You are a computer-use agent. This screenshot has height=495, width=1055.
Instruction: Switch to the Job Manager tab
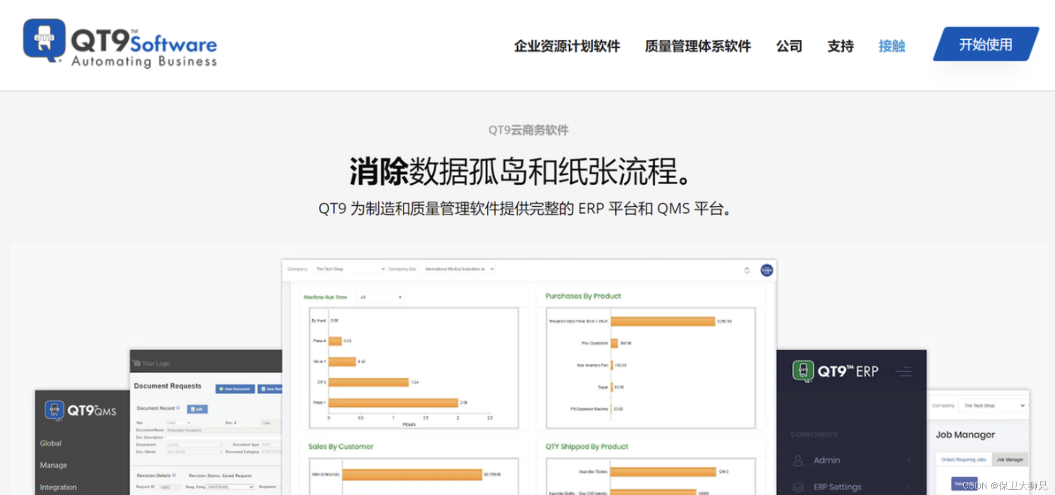coord(1010,460)
